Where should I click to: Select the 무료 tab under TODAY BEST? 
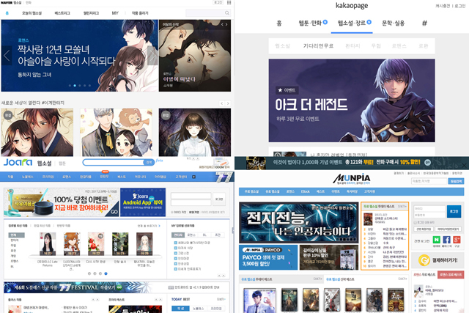click(x=181, y=309)
